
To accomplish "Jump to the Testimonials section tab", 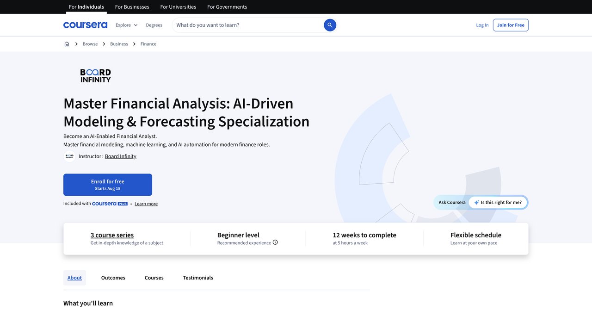I will coord(198,278).
